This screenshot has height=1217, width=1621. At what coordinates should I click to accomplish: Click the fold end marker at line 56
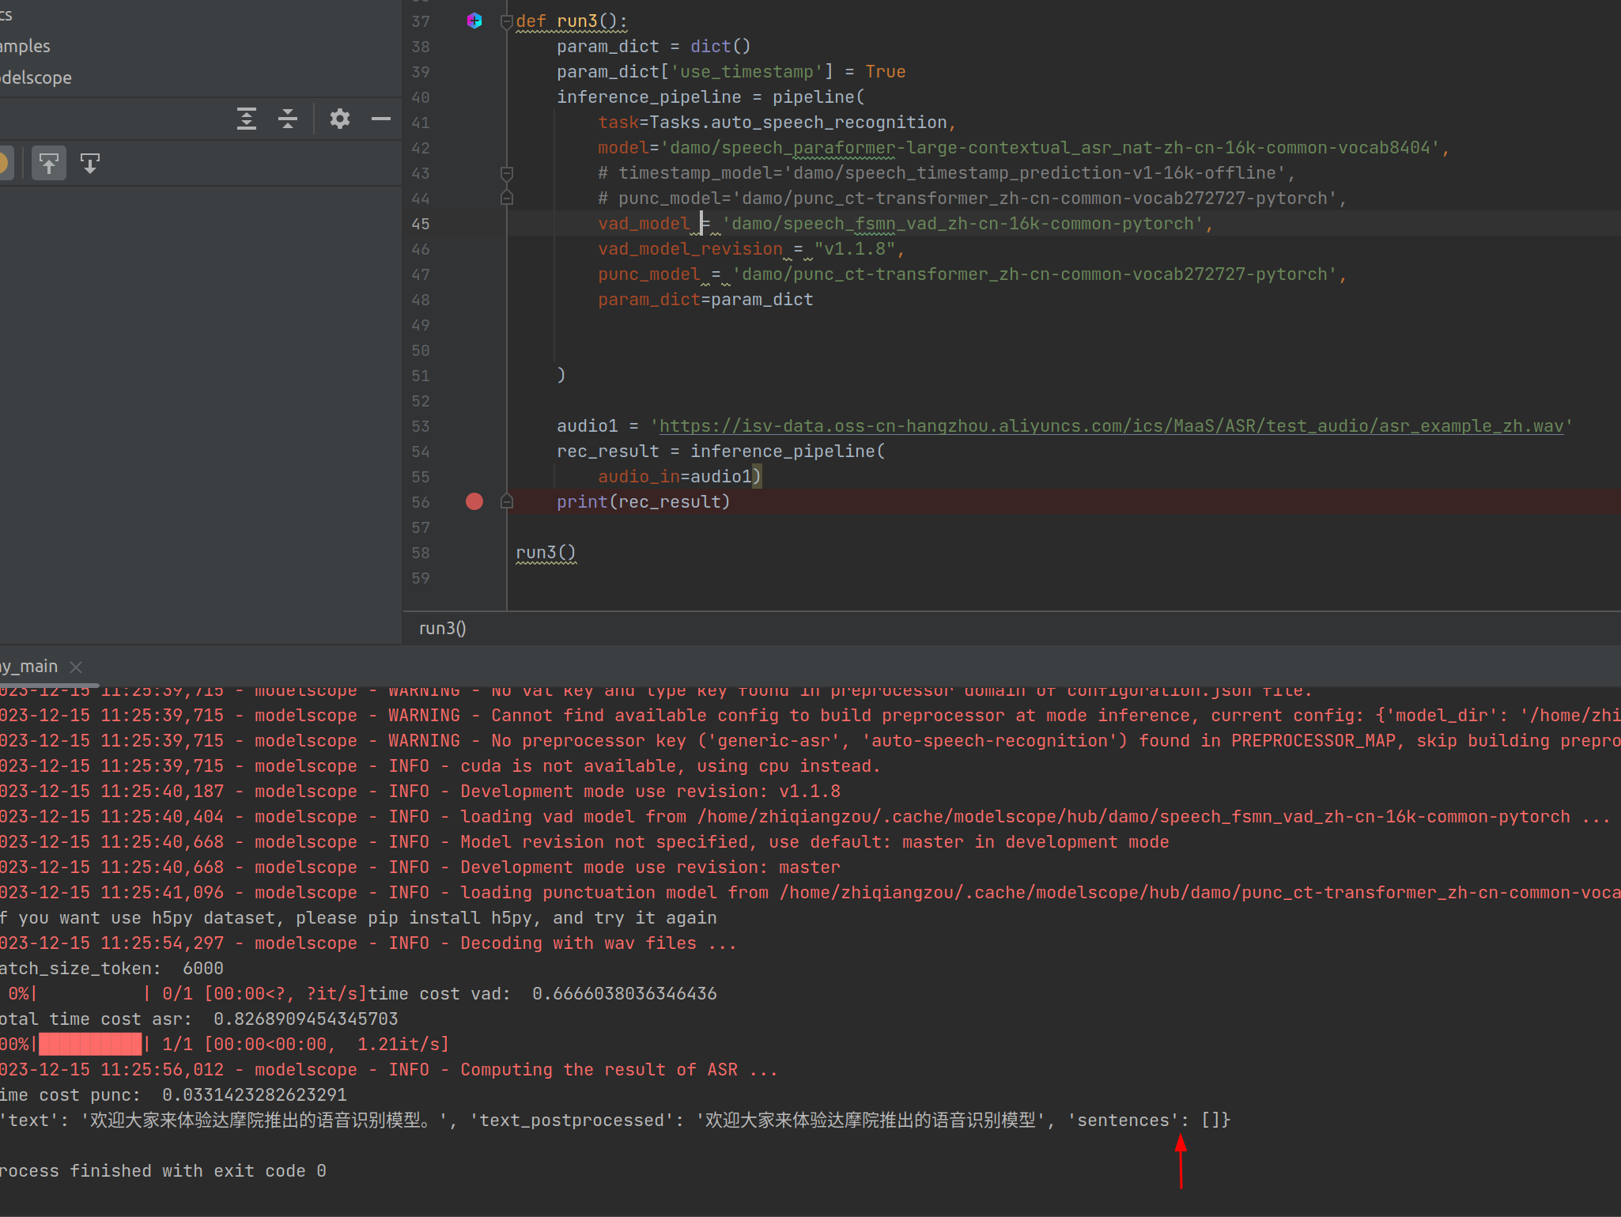click(507, 501)
